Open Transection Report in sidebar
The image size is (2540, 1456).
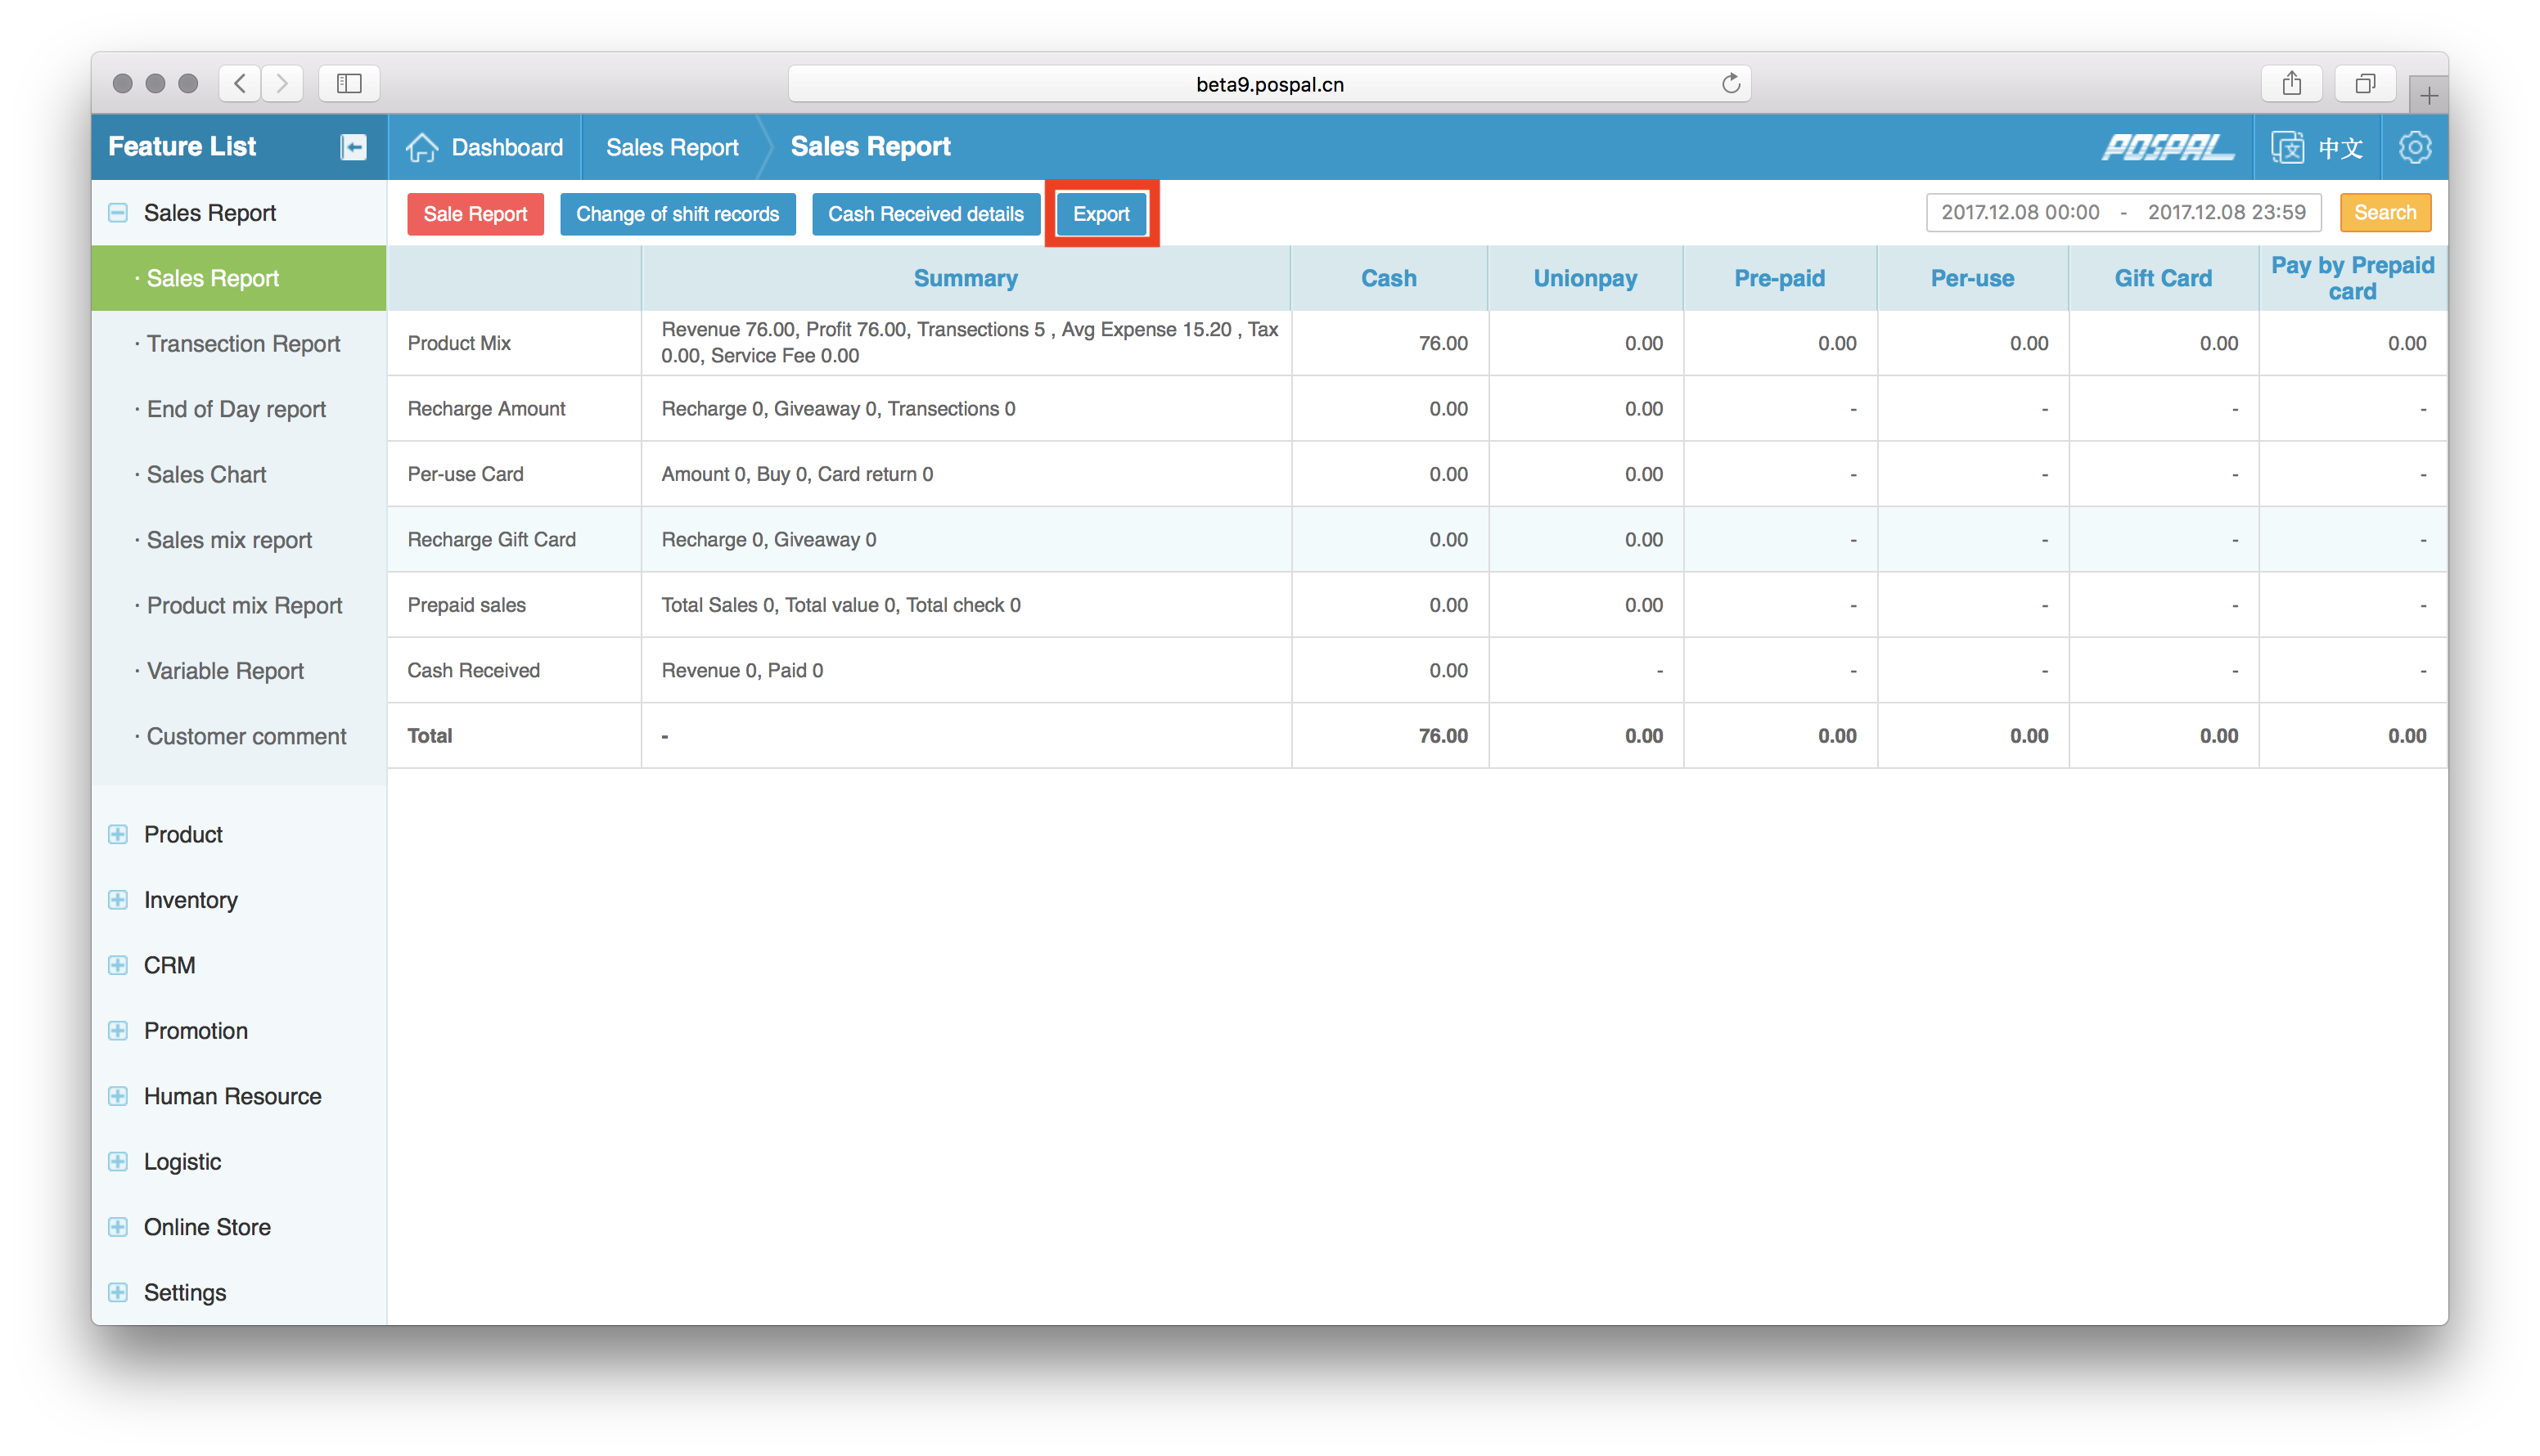(243, 344)
